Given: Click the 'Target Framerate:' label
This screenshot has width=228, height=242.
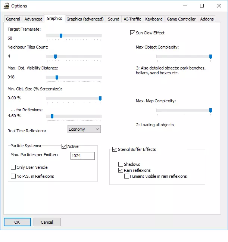Looking at the screenshot, I should (x=24, y=29).
